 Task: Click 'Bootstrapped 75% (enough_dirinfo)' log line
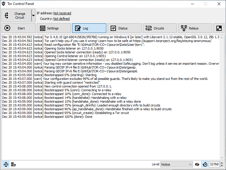coord(81,105)
